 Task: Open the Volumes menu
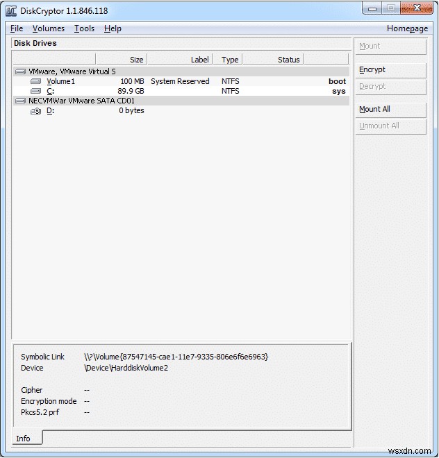(49, 28)
